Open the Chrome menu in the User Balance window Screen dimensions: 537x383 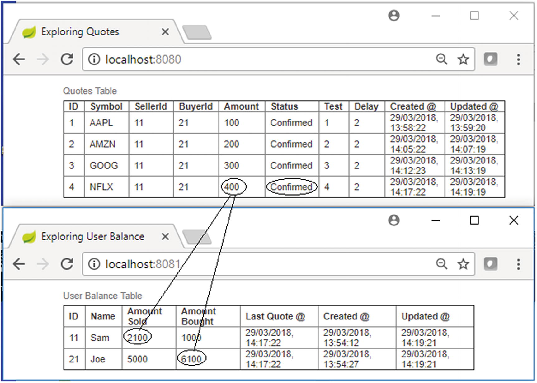[x=518, y=264]
